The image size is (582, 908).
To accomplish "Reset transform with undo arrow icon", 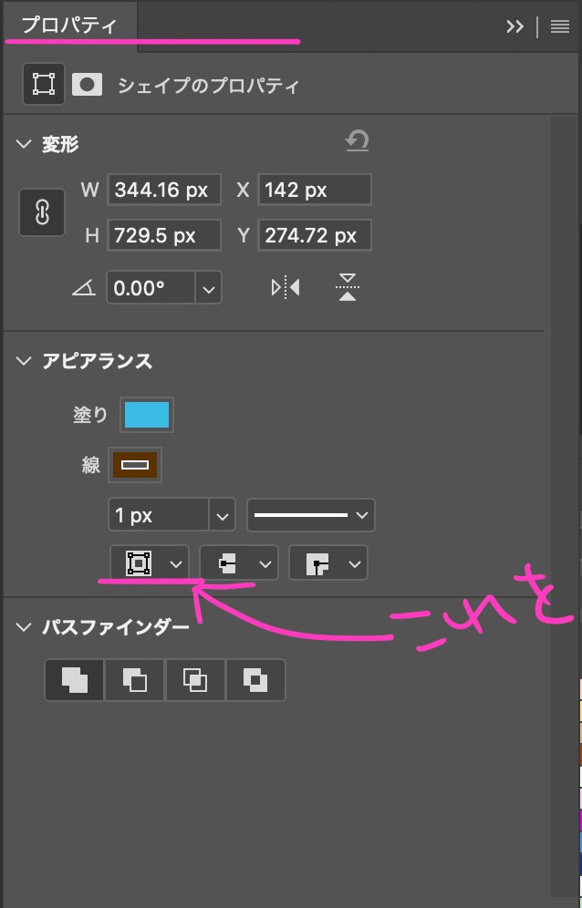I will coord(357,140).
